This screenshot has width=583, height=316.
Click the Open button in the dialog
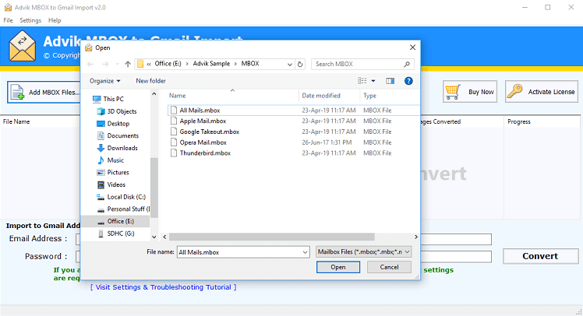click(338, 267)
